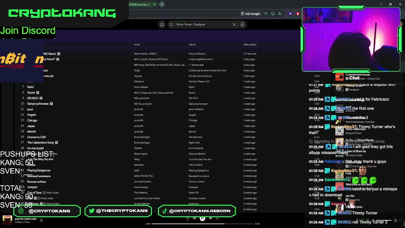Viewport: 405px width, 228px height.
Task: Select track title 'conquer' in row 25
Action: click(x=32, y=187)
